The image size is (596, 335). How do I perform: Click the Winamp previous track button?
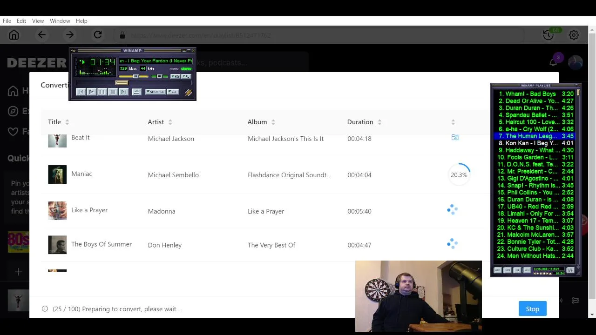tap(81, 92)
